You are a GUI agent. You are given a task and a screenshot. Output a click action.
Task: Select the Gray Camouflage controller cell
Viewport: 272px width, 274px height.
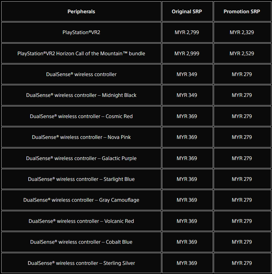tap(81, 200)
